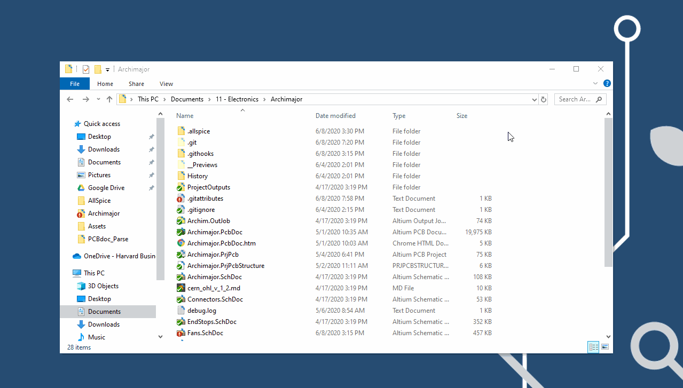
Task: Select Quick access in navigation pane
Action: (102, 124)
